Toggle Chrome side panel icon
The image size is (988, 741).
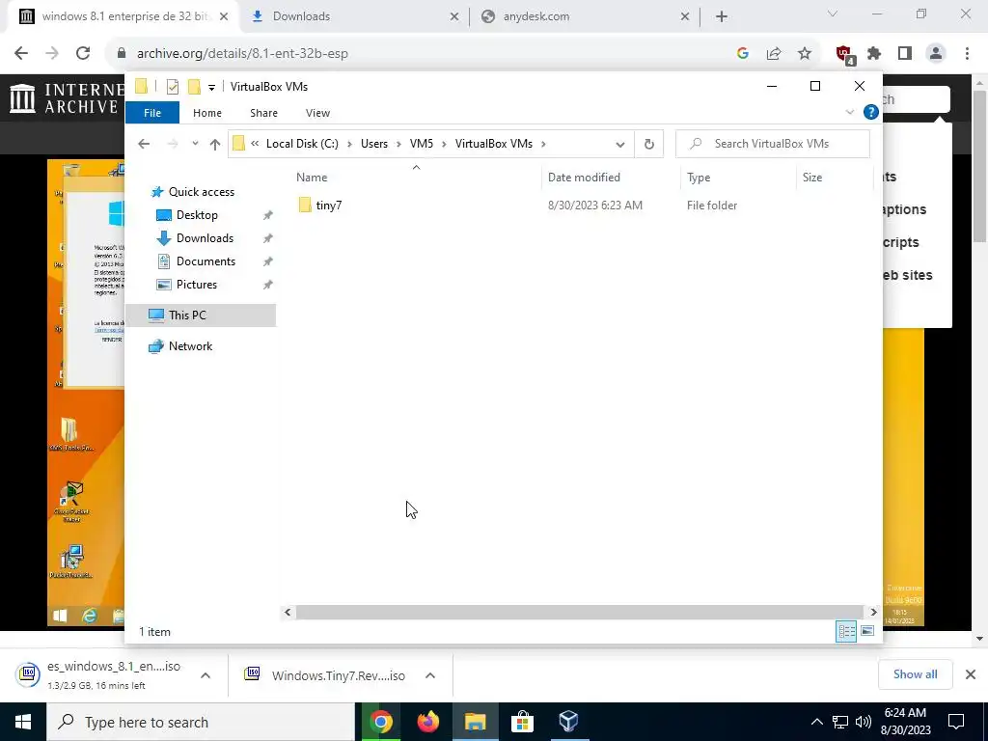(x=905, y=54)
